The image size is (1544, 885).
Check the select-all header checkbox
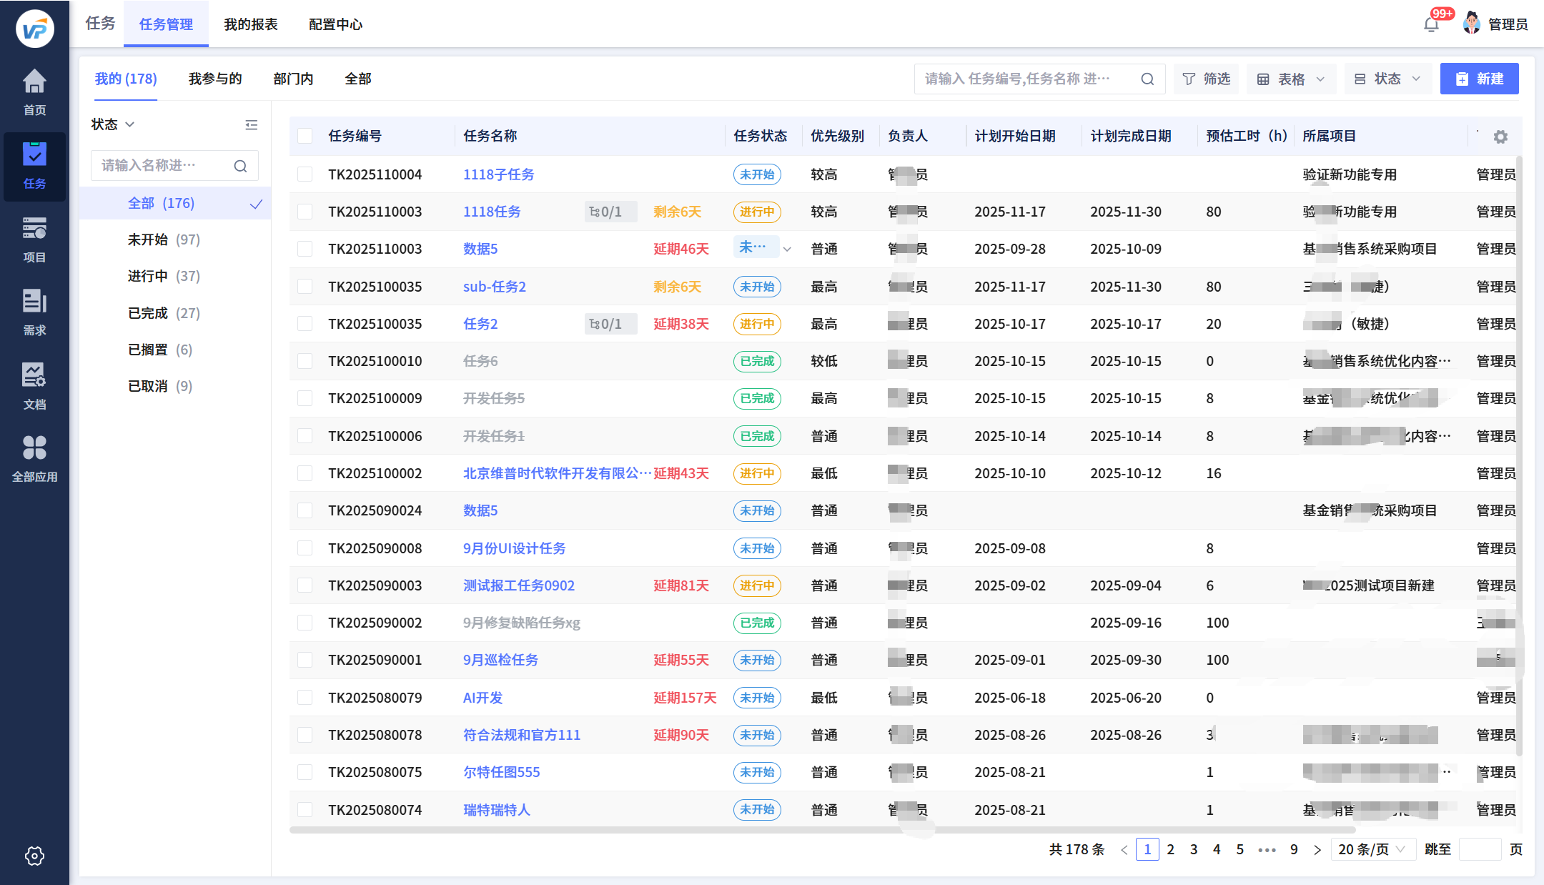pos(305,136)
